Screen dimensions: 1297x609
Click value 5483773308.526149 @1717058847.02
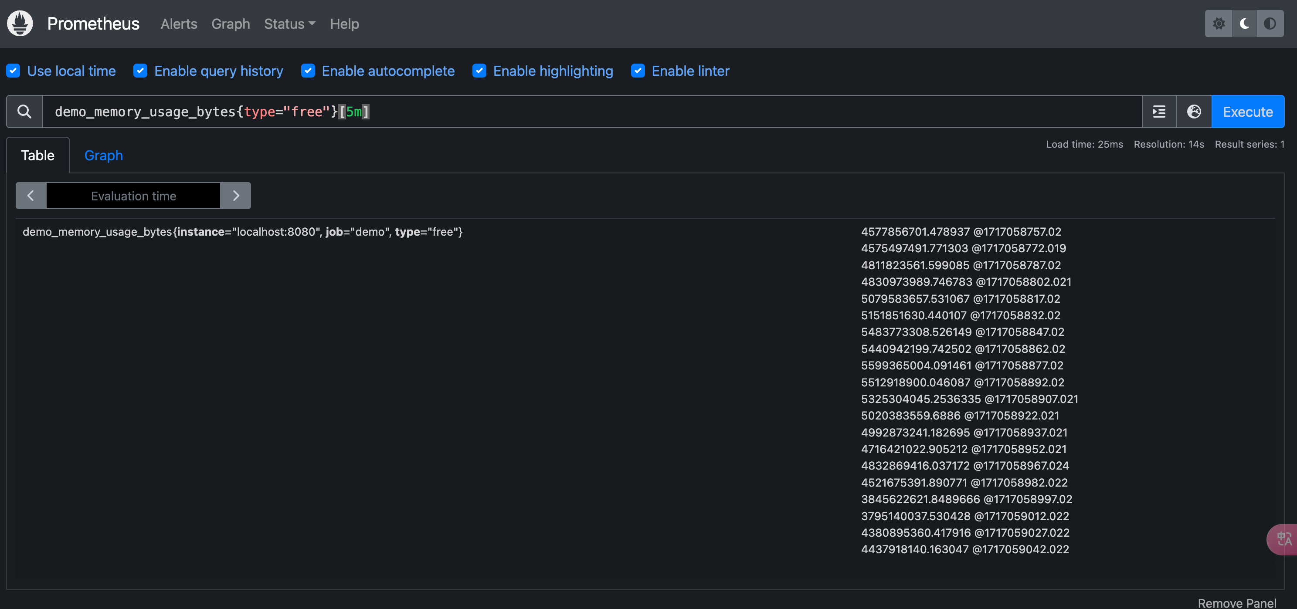coord(962,332)
